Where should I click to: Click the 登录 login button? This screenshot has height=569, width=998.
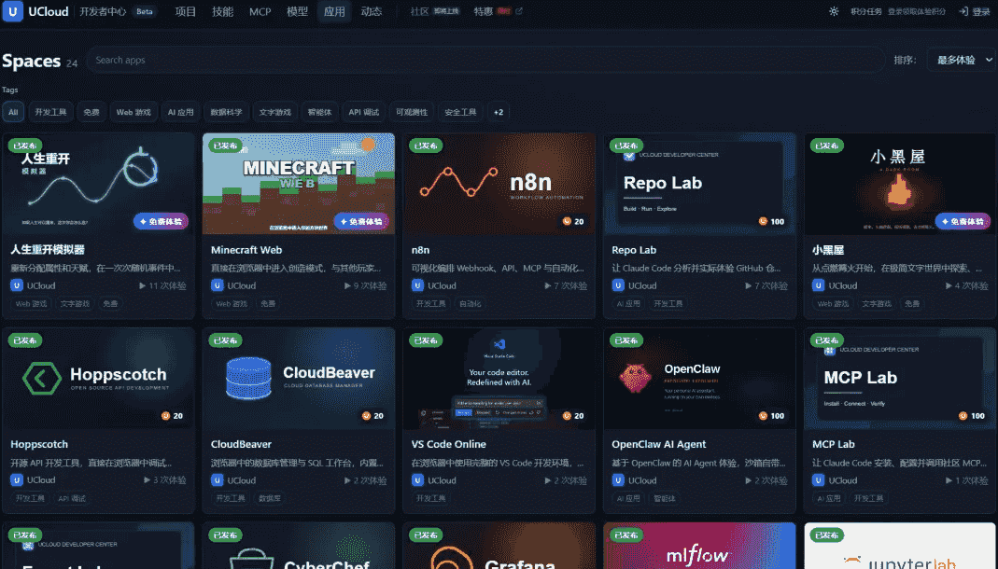pyautogui.click(x=975, y=11)
